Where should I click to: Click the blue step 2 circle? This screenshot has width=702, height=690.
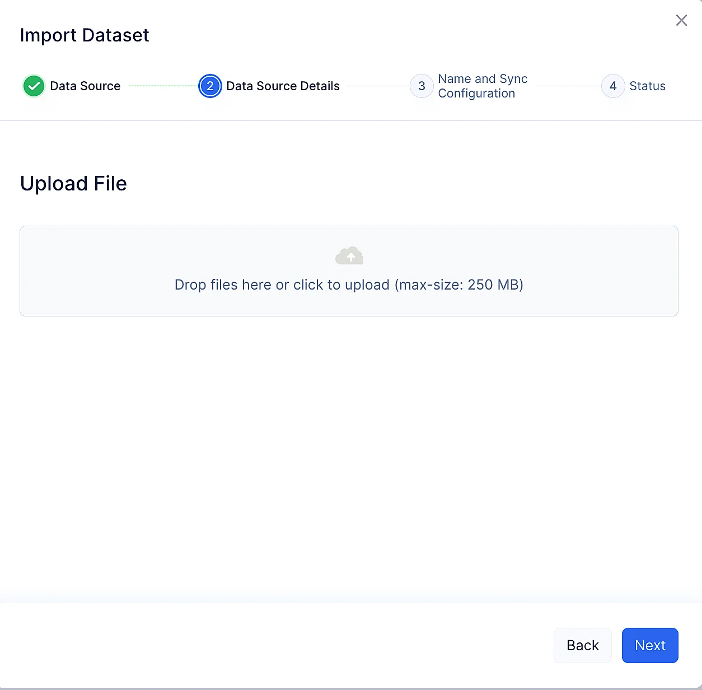click(210, 86)
